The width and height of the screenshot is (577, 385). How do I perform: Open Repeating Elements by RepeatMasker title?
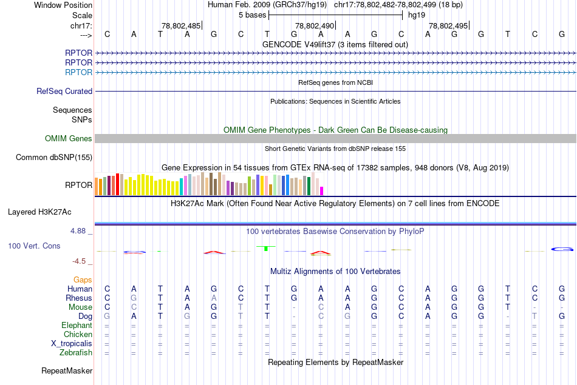[335, 363]
